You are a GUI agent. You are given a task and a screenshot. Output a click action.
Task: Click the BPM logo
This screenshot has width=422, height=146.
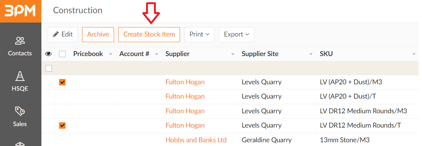(x=20, y=11)
